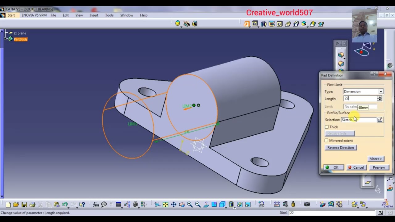395x222 pixels.
Task: Expand dialog with More>> button
Action: tap(375, 159)
